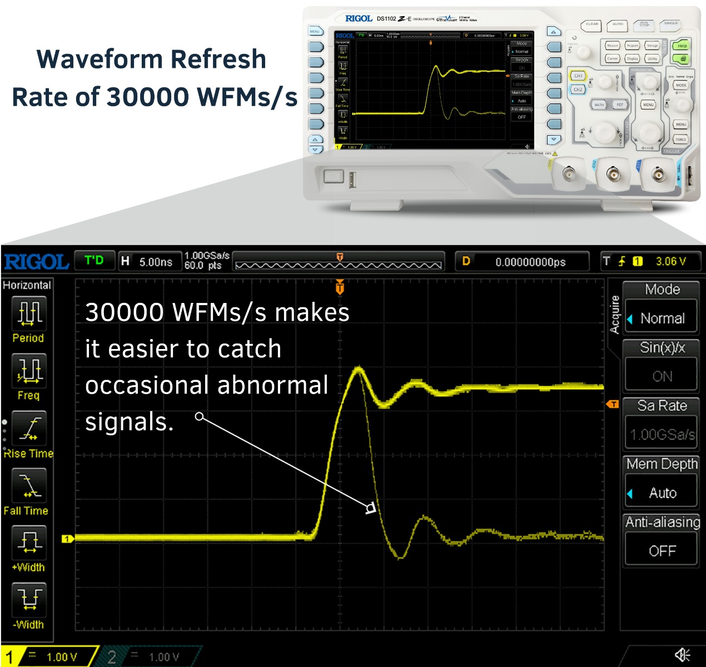Toggle the CH1 channel button on front panel
706x667 pixels.
(578, 76)
